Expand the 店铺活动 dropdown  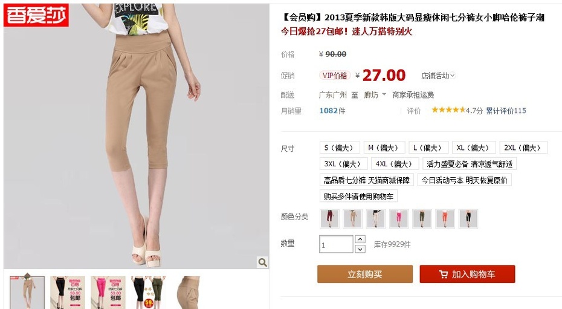point(438,76)
